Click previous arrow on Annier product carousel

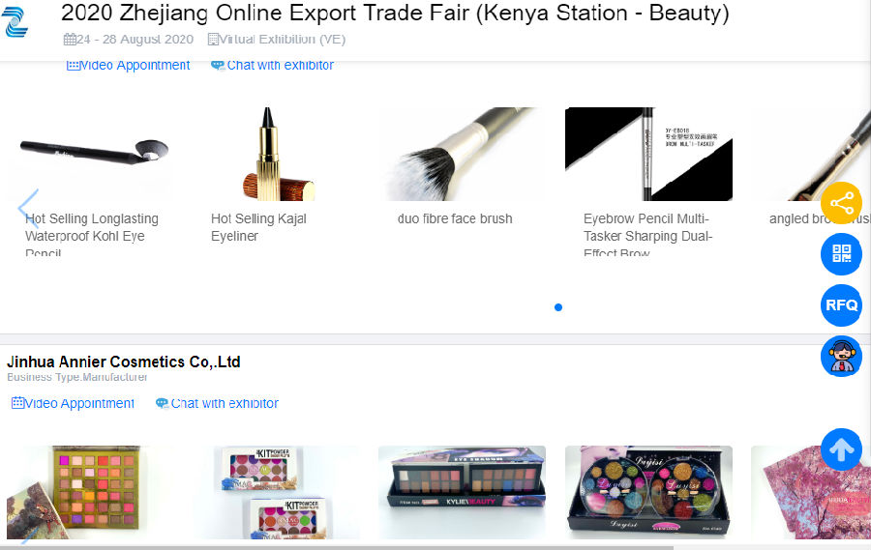[x=29, y=536]
